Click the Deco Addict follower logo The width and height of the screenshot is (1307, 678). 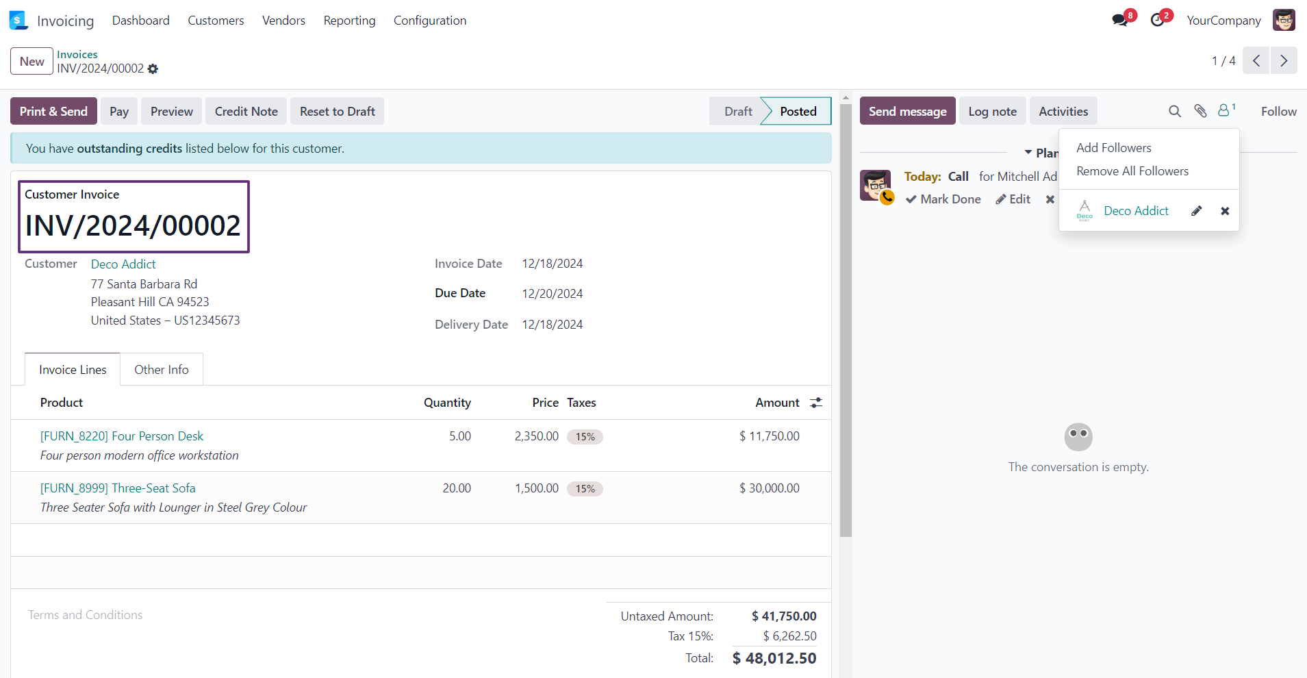(1084, 211)
